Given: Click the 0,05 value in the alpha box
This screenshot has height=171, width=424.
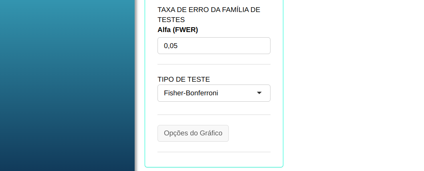Looking at the screenshot, I should (x=171, y=46).
